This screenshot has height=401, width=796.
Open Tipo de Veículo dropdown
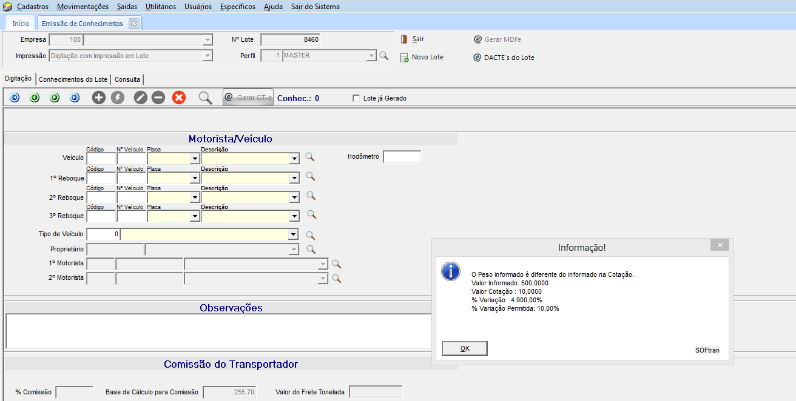pos(293,234)
